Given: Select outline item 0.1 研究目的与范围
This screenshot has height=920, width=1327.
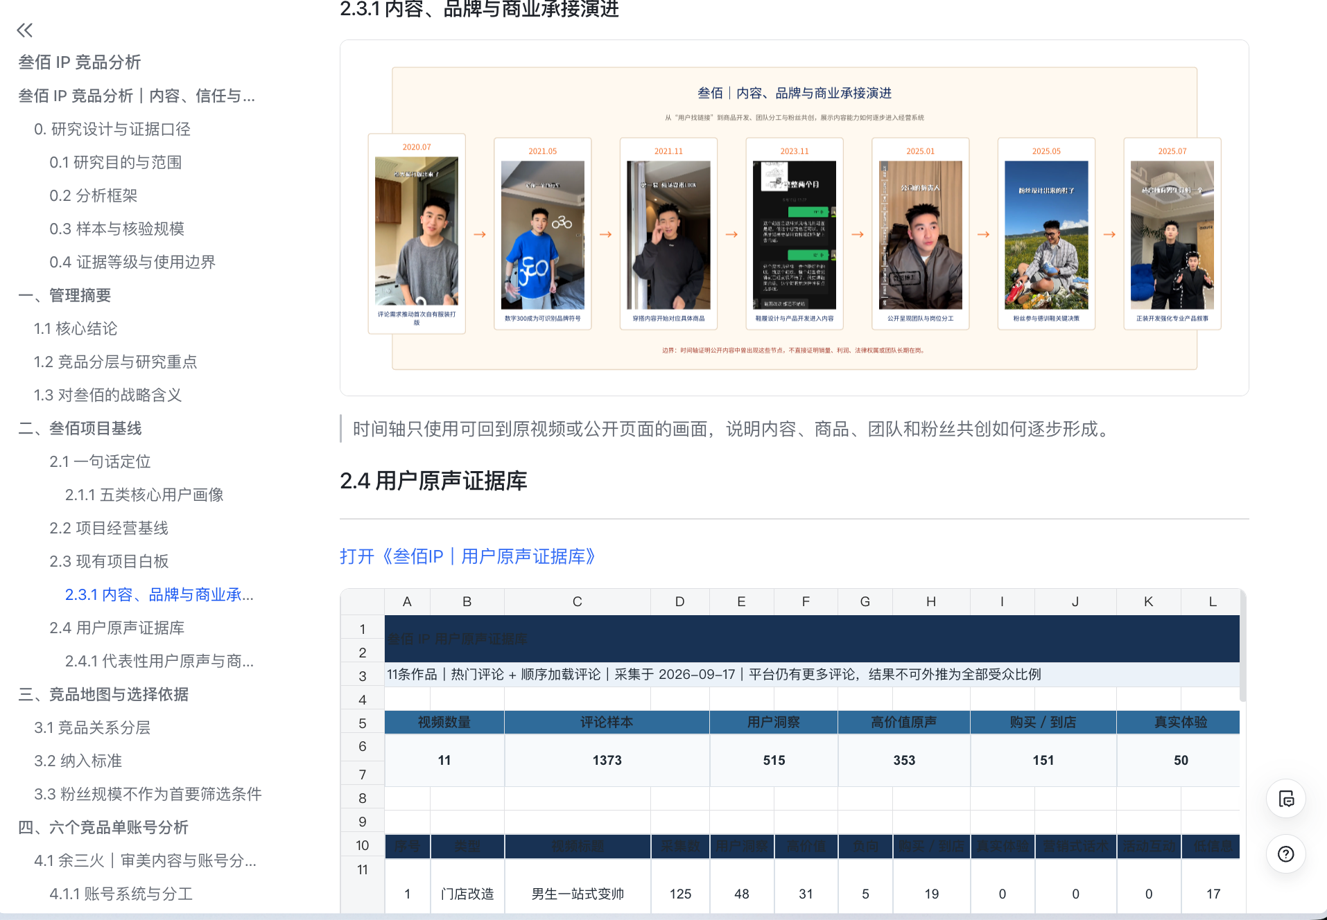Looking at the screenshot, I should (x=116, y=162).
